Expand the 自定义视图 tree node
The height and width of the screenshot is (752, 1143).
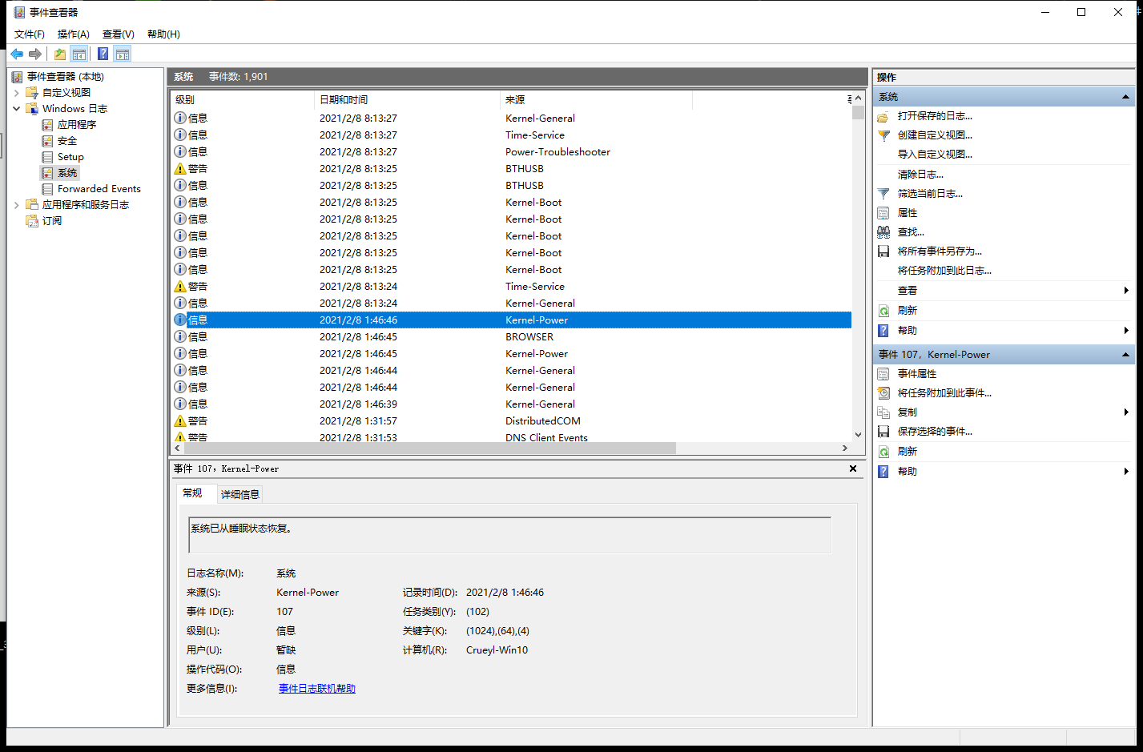click(17, 93)
